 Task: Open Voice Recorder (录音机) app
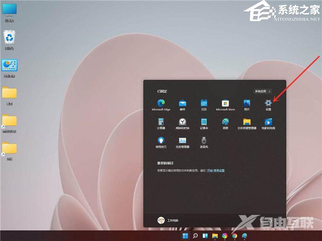(204, 143)
